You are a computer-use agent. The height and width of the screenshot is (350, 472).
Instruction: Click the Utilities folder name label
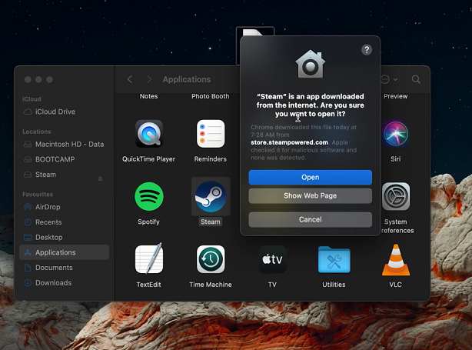[x=334, y=285]
